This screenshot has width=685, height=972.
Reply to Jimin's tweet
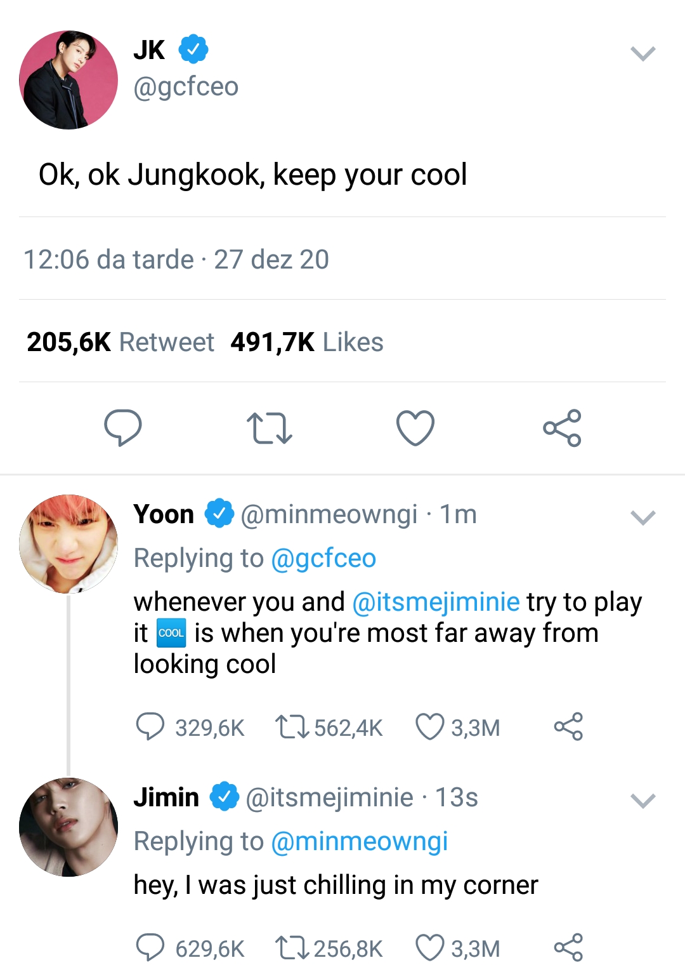150,948
